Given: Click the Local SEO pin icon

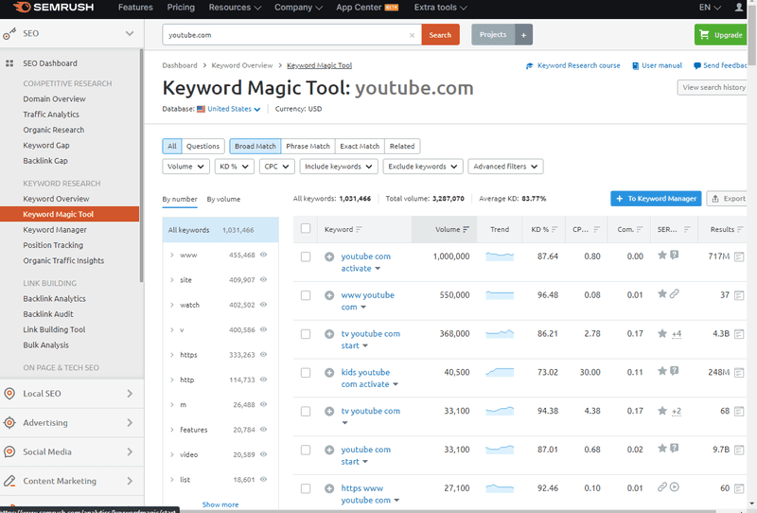Looking at the screenshot, I should [9, 394].
